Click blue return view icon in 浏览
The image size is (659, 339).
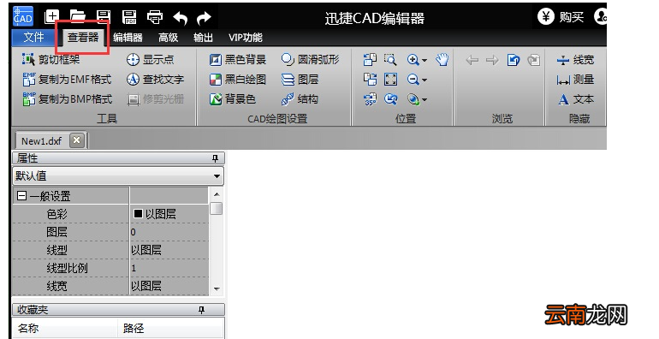514,60
